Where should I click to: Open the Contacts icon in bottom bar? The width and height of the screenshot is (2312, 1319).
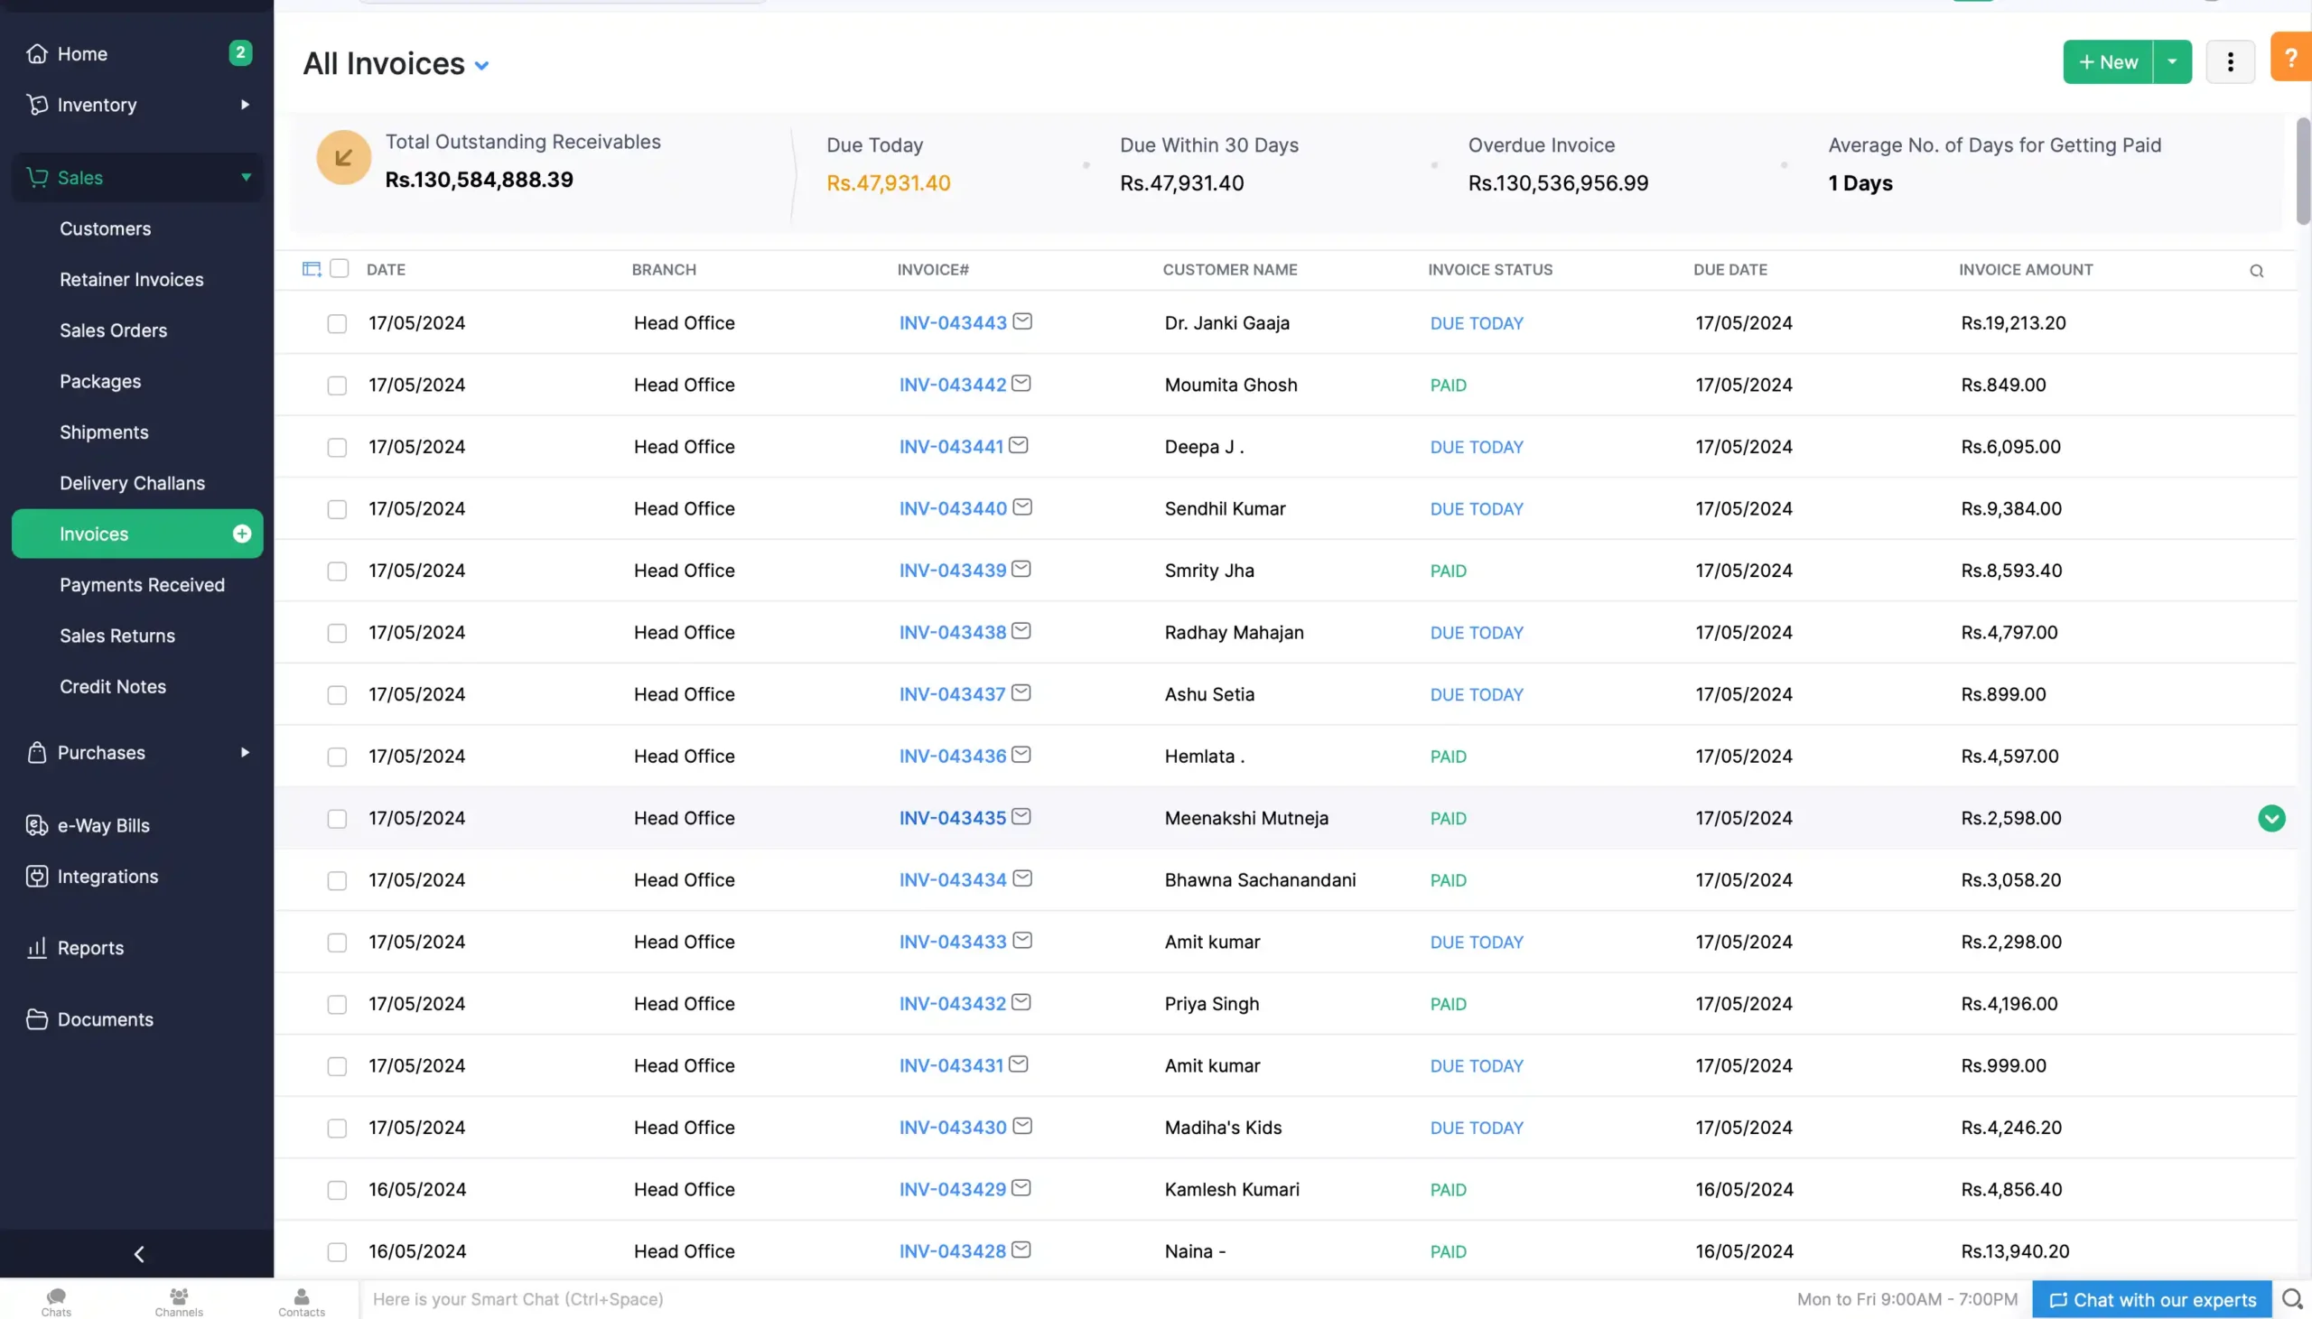[301, 1301]
